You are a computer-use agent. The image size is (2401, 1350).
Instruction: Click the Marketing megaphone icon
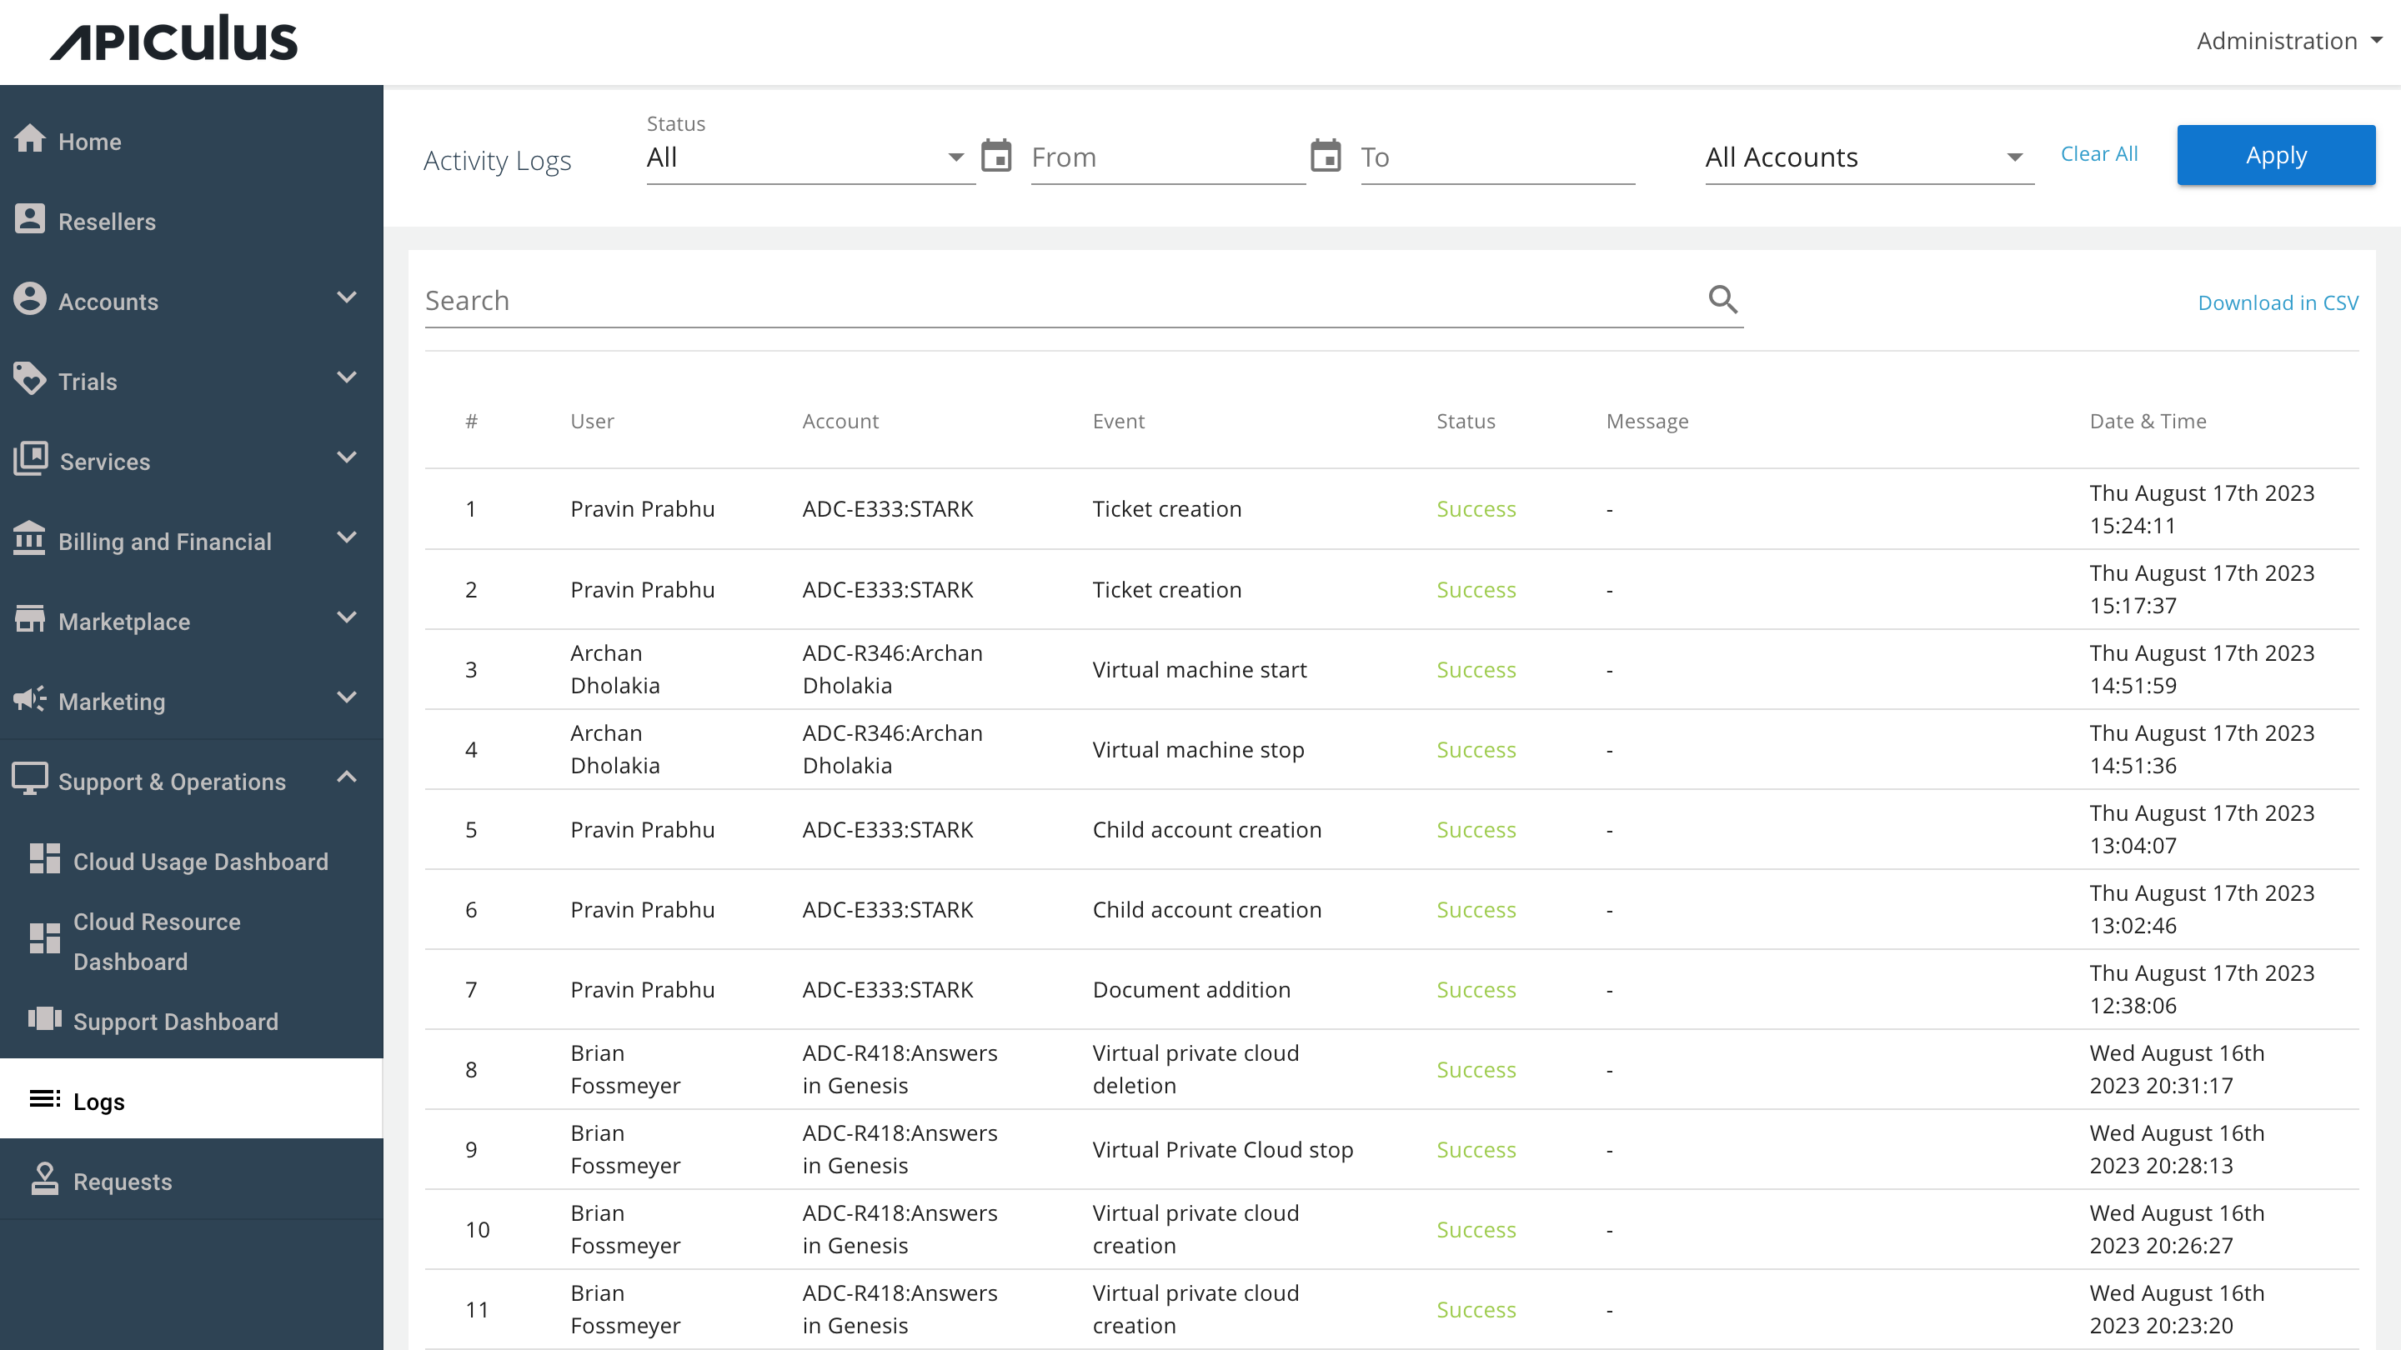click(x=30, y=699)
